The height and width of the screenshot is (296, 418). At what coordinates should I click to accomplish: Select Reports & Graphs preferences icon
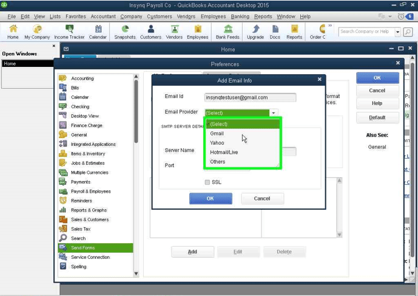(63, 210)
